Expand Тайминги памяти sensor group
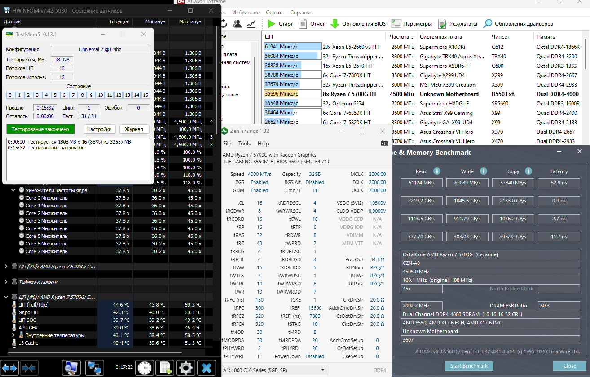Image resolution: width=590 pixels, height=377 pixels. (x=6, y=282)
